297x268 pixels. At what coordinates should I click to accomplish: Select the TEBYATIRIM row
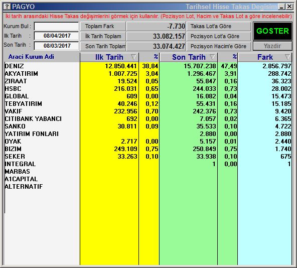click(148, 104)
